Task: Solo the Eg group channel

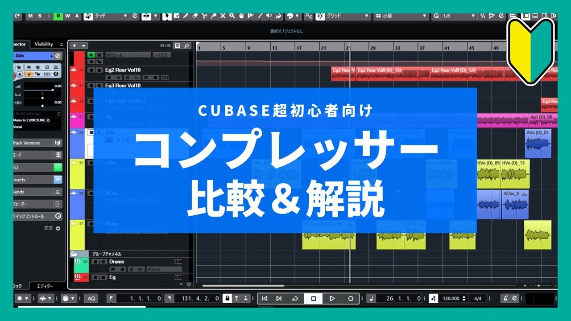Action: [103, 277]
